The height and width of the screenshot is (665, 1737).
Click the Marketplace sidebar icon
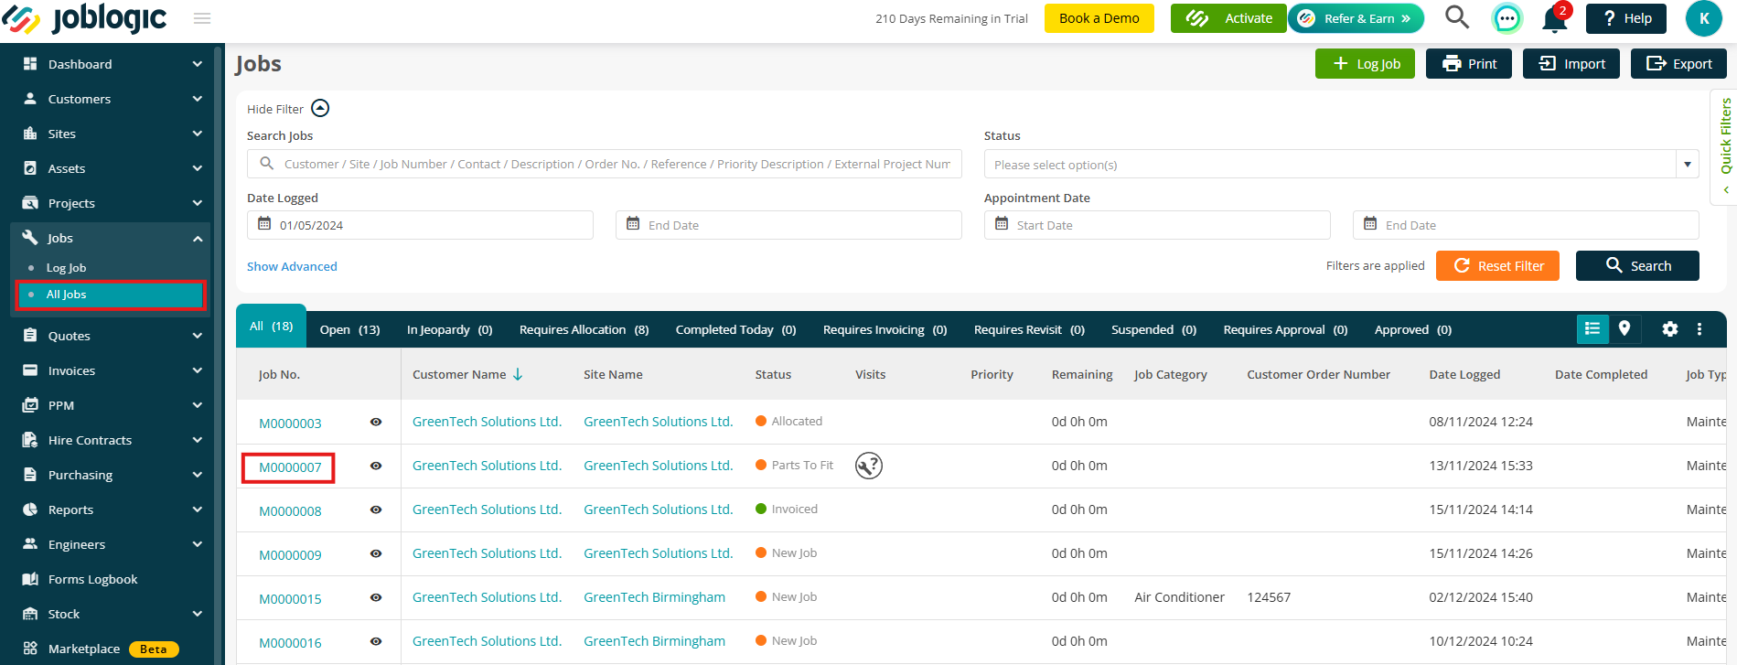tap(30, 649)
